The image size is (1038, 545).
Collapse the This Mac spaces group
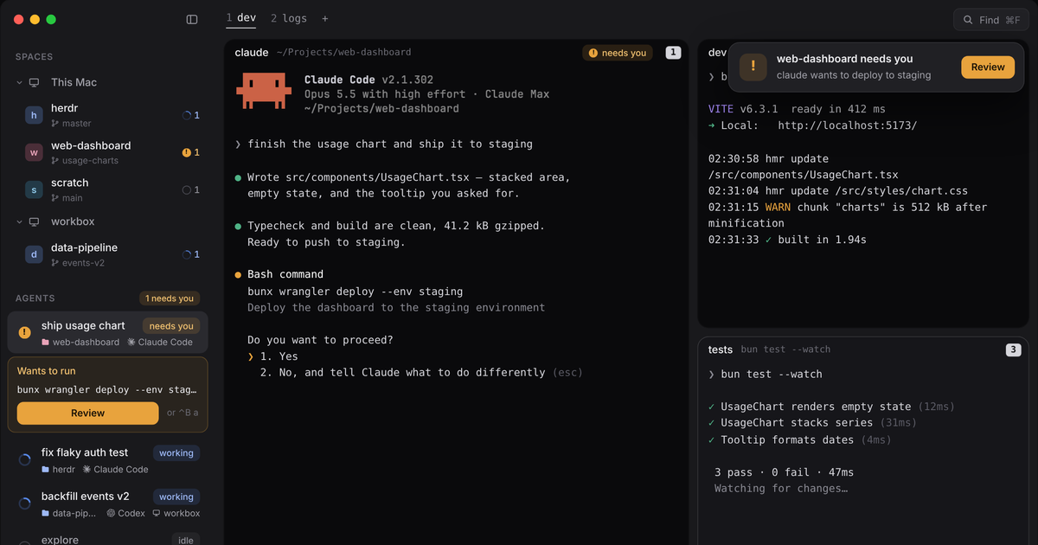coord(20,82)
